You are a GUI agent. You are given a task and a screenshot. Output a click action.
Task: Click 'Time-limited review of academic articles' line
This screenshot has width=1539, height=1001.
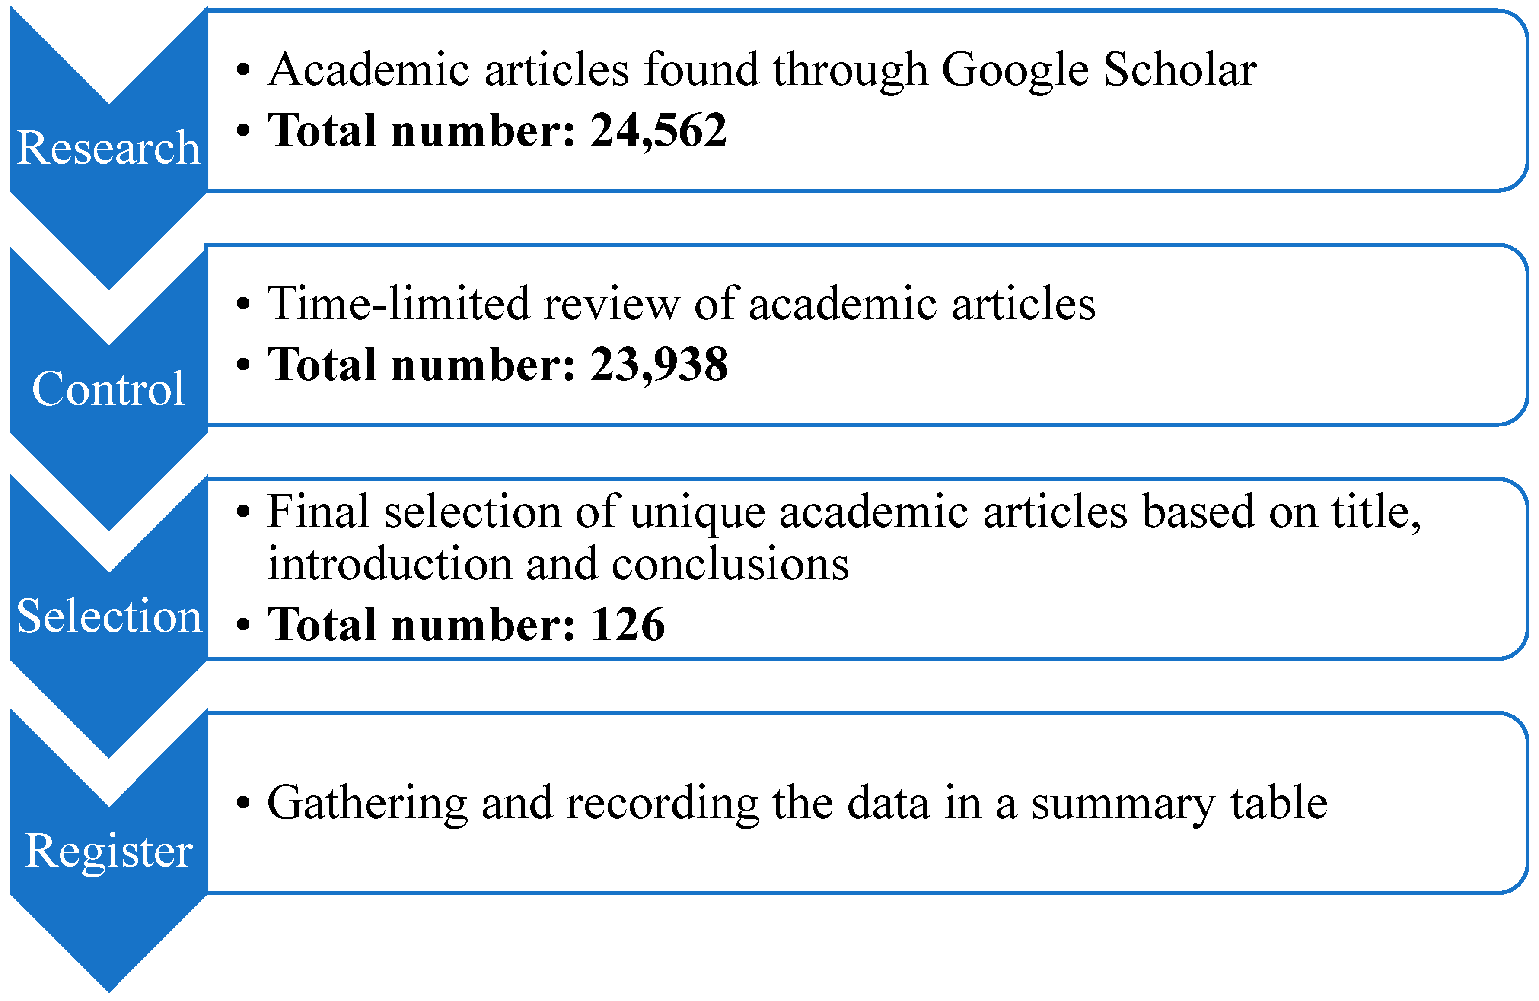(682, 303)
